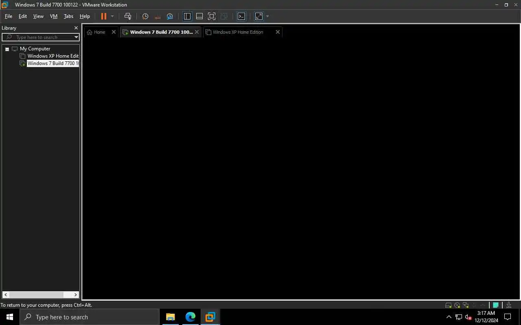
Task: Enter full screen mode
Action: pyautogui.click(x=212, y=16)
